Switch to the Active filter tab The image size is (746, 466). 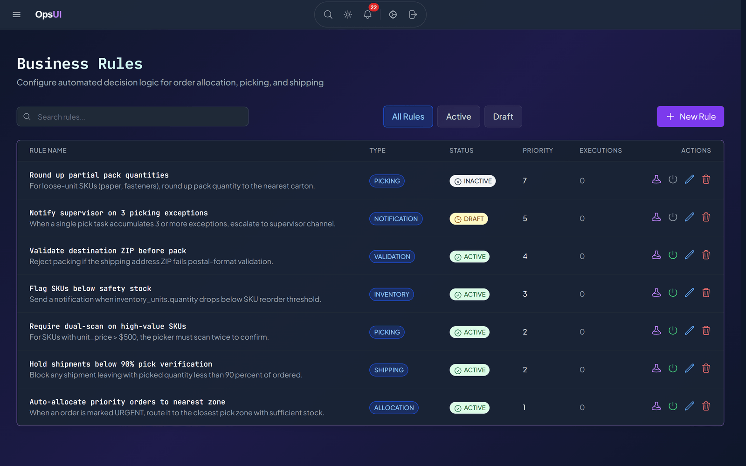pos(458,116)
